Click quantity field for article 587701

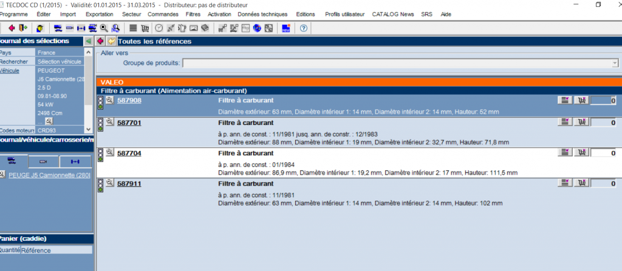[603, 123]
